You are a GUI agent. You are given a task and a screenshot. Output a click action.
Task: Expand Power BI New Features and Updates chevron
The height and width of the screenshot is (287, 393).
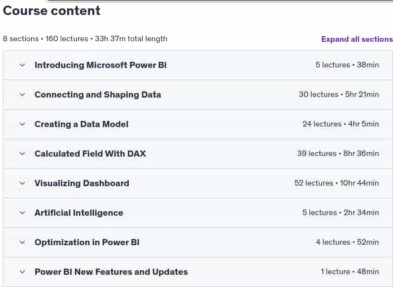click(x=22, y=272)
